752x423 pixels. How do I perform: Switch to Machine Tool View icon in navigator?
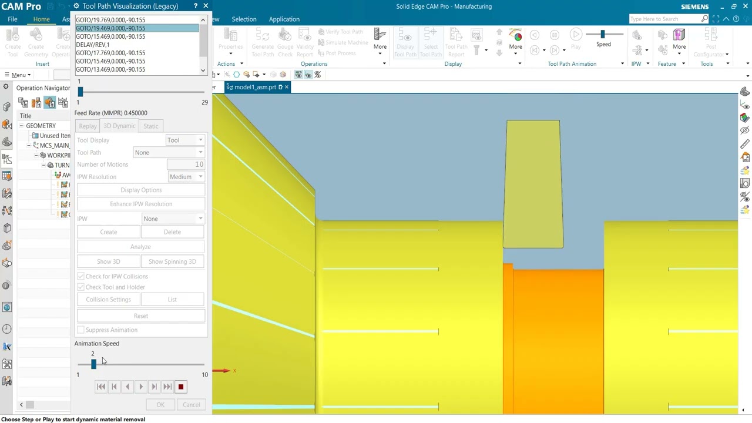[36, 103]
